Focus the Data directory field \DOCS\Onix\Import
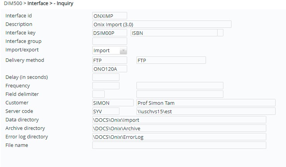This screenshot has width=286, height=167. tap(179, 120)
